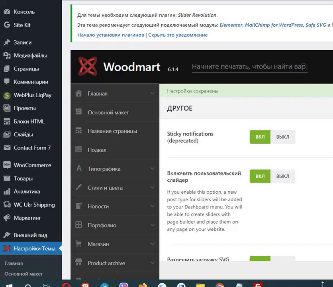The height and width of the screenshot is (287, 333).
Task: Click the Contact Form 7 envelope icon
Action: (x=7, y=148)
